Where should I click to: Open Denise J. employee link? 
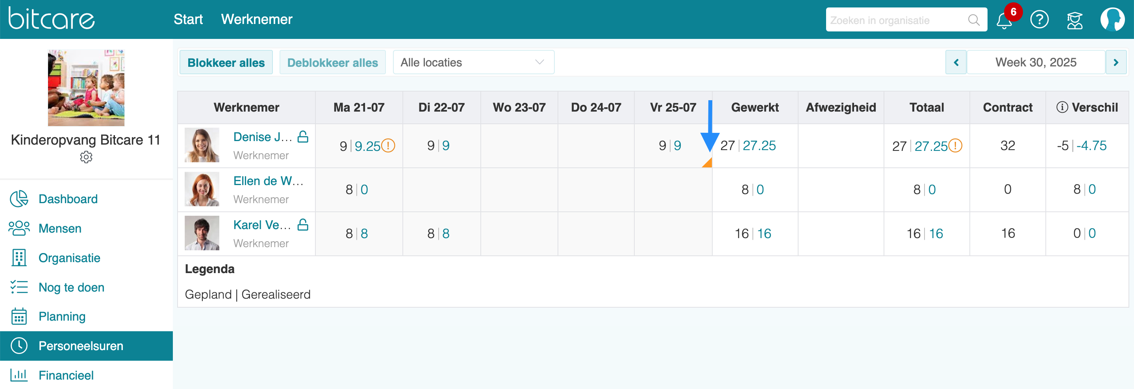point(262,137)
